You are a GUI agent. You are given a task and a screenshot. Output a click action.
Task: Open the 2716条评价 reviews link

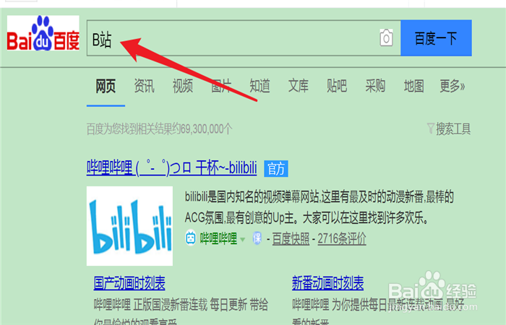click(342, 239)
